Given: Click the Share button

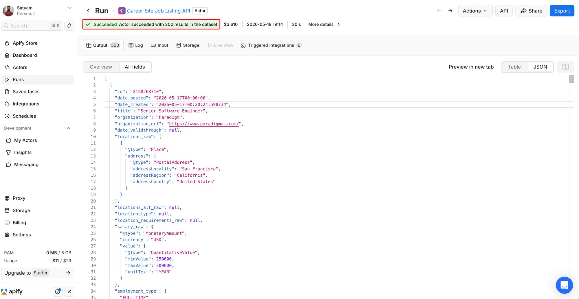Looking at the screenshot, I should pyautogui.click(x=531, y=11).
